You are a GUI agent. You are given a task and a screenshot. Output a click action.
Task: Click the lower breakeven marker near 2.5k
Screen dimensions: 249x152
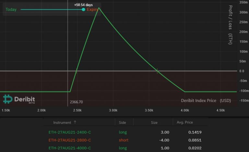click(77, 71)
